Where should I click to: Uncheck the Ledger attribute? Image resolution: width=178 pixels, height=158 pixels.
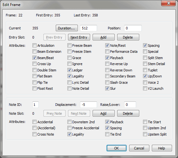pos(69,70)
